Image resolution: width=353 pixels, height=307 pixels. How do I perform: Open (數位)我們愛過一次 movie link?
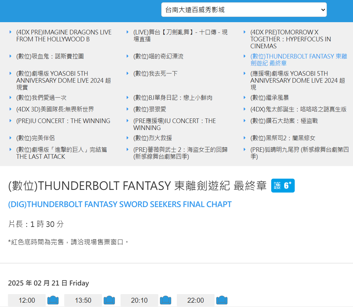pyautogui.click(x=41, y=98)
